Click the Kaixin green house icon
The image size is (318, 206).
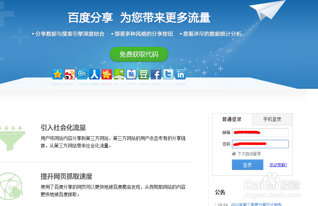pyautogui.click(x=119, y=74)
